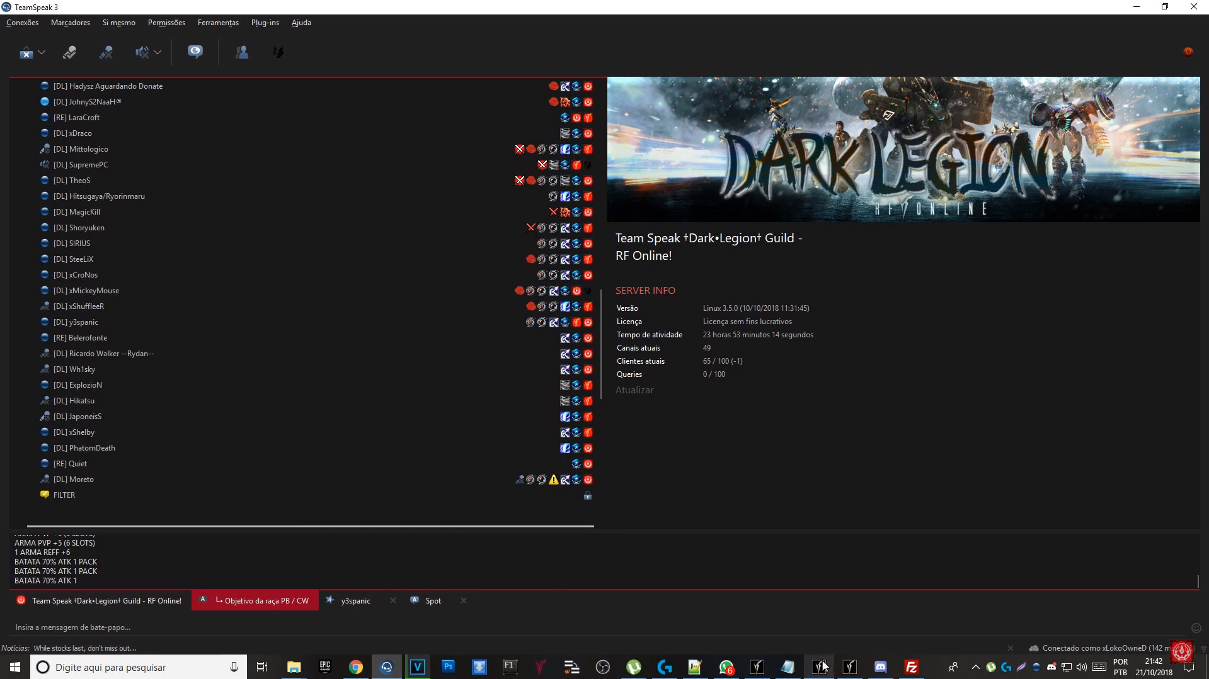Click the yellow warning badge on Moreto's row
Viewport: 1209px width, 679px height.
[553, 480]
